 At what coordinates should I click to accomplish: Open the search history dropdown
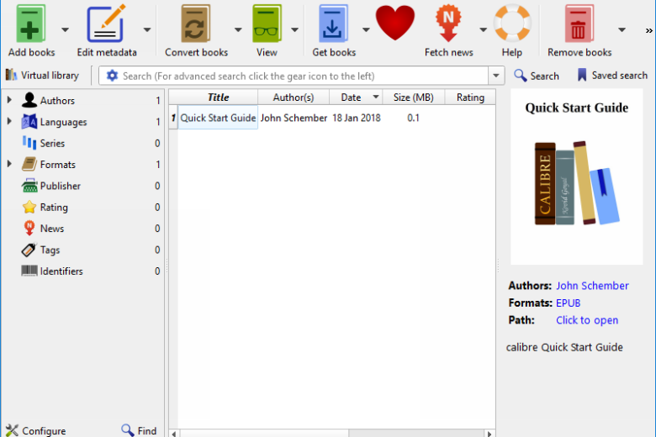click(x=496, y=76)
